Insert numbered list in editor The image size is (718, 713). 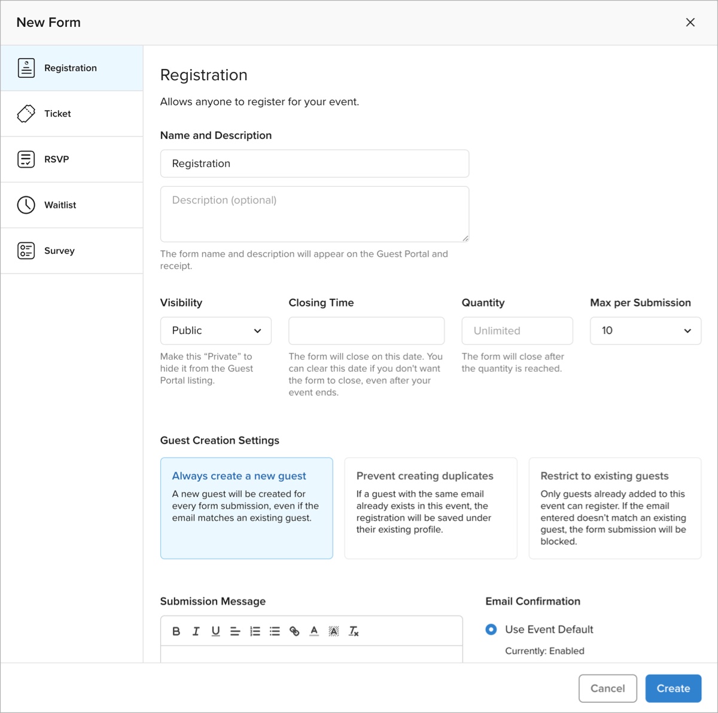point(255,631)
